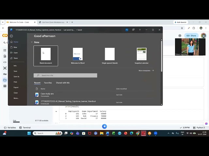
Task: Open Microsoft Edge from taskbar
Action: [x=132, y=133]
